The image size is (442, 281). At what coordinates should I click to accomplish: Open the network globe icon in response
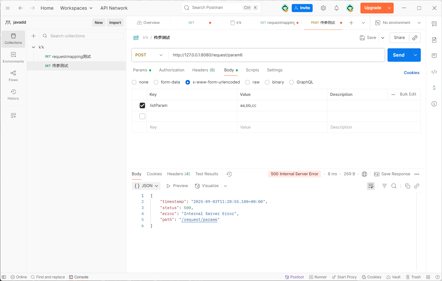[x=364, y=174]
